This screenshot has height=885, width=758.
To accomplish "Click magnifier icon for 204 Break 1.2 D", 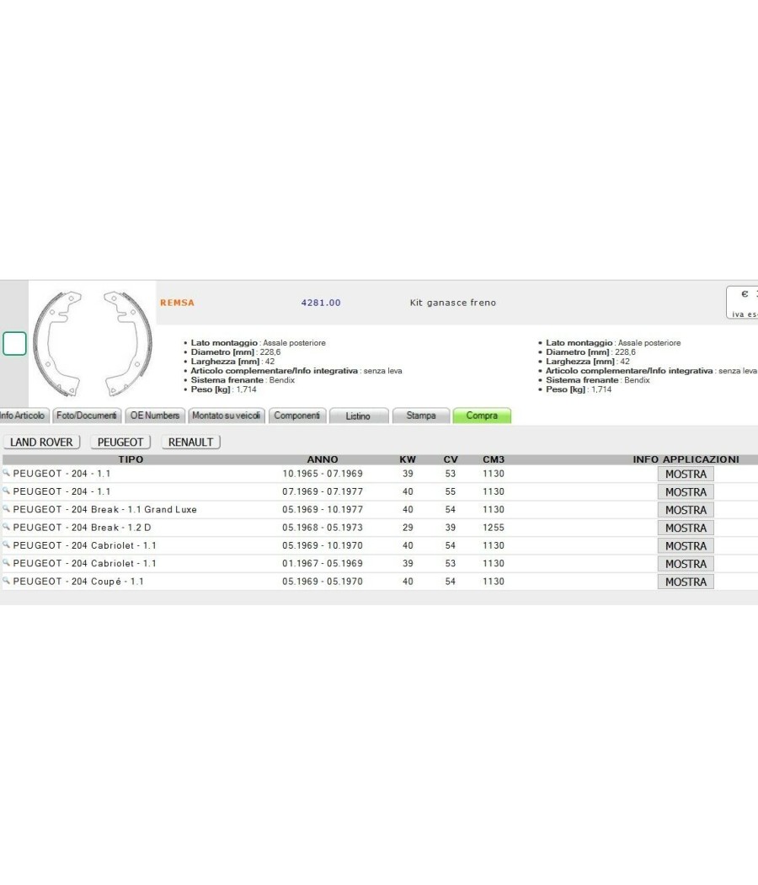I will [7, 527].
